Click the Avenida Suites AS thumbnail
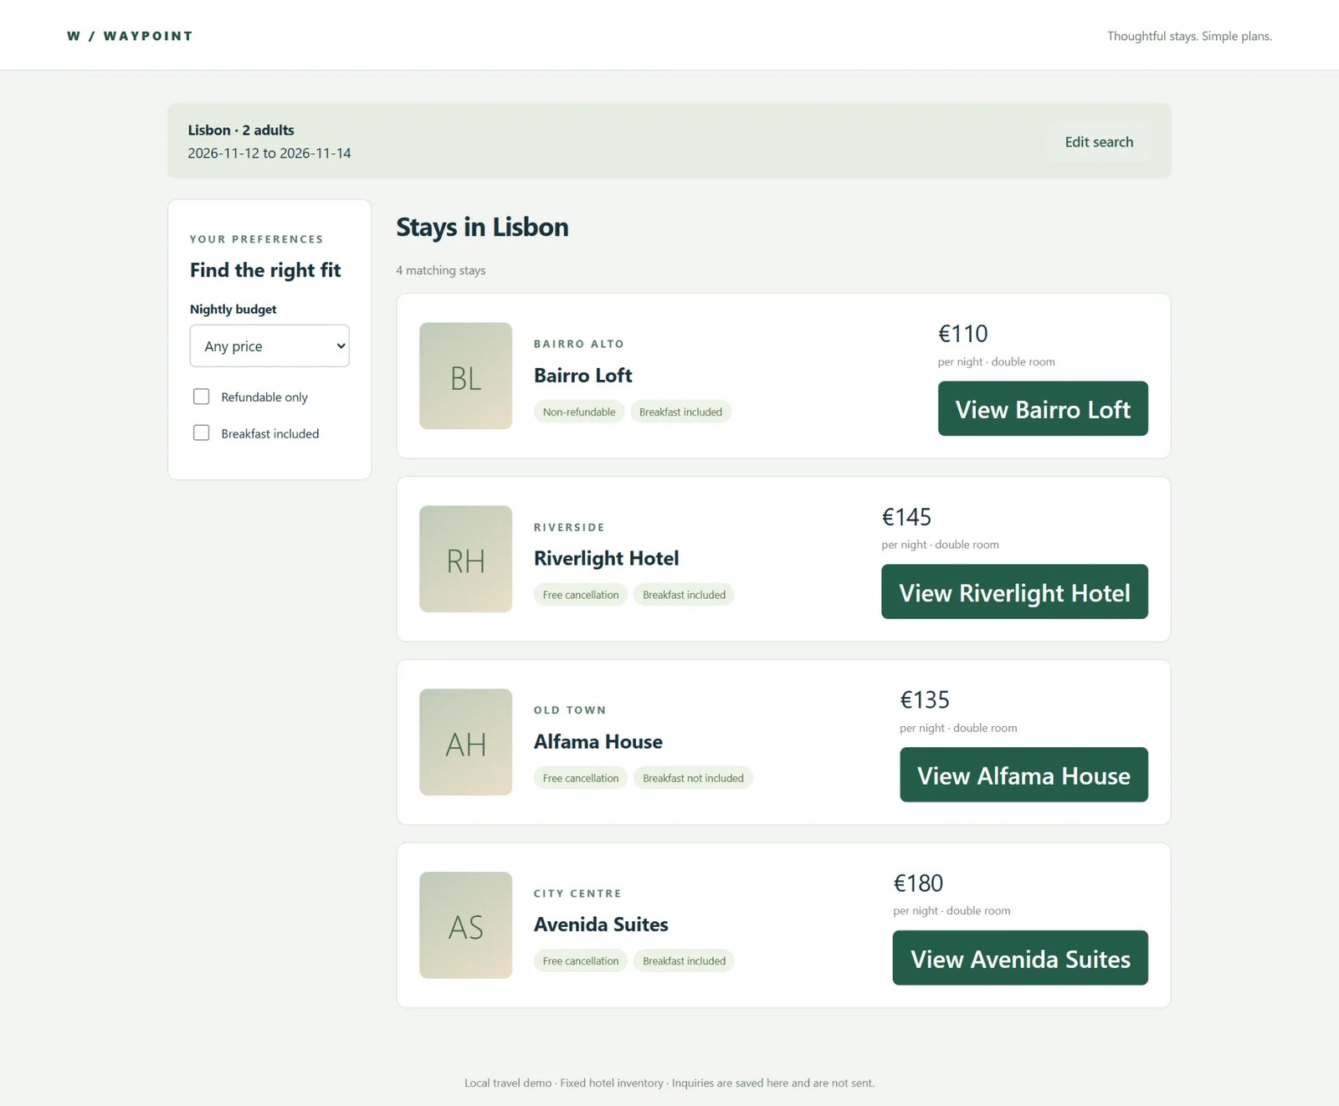 (x=465, y=925)
